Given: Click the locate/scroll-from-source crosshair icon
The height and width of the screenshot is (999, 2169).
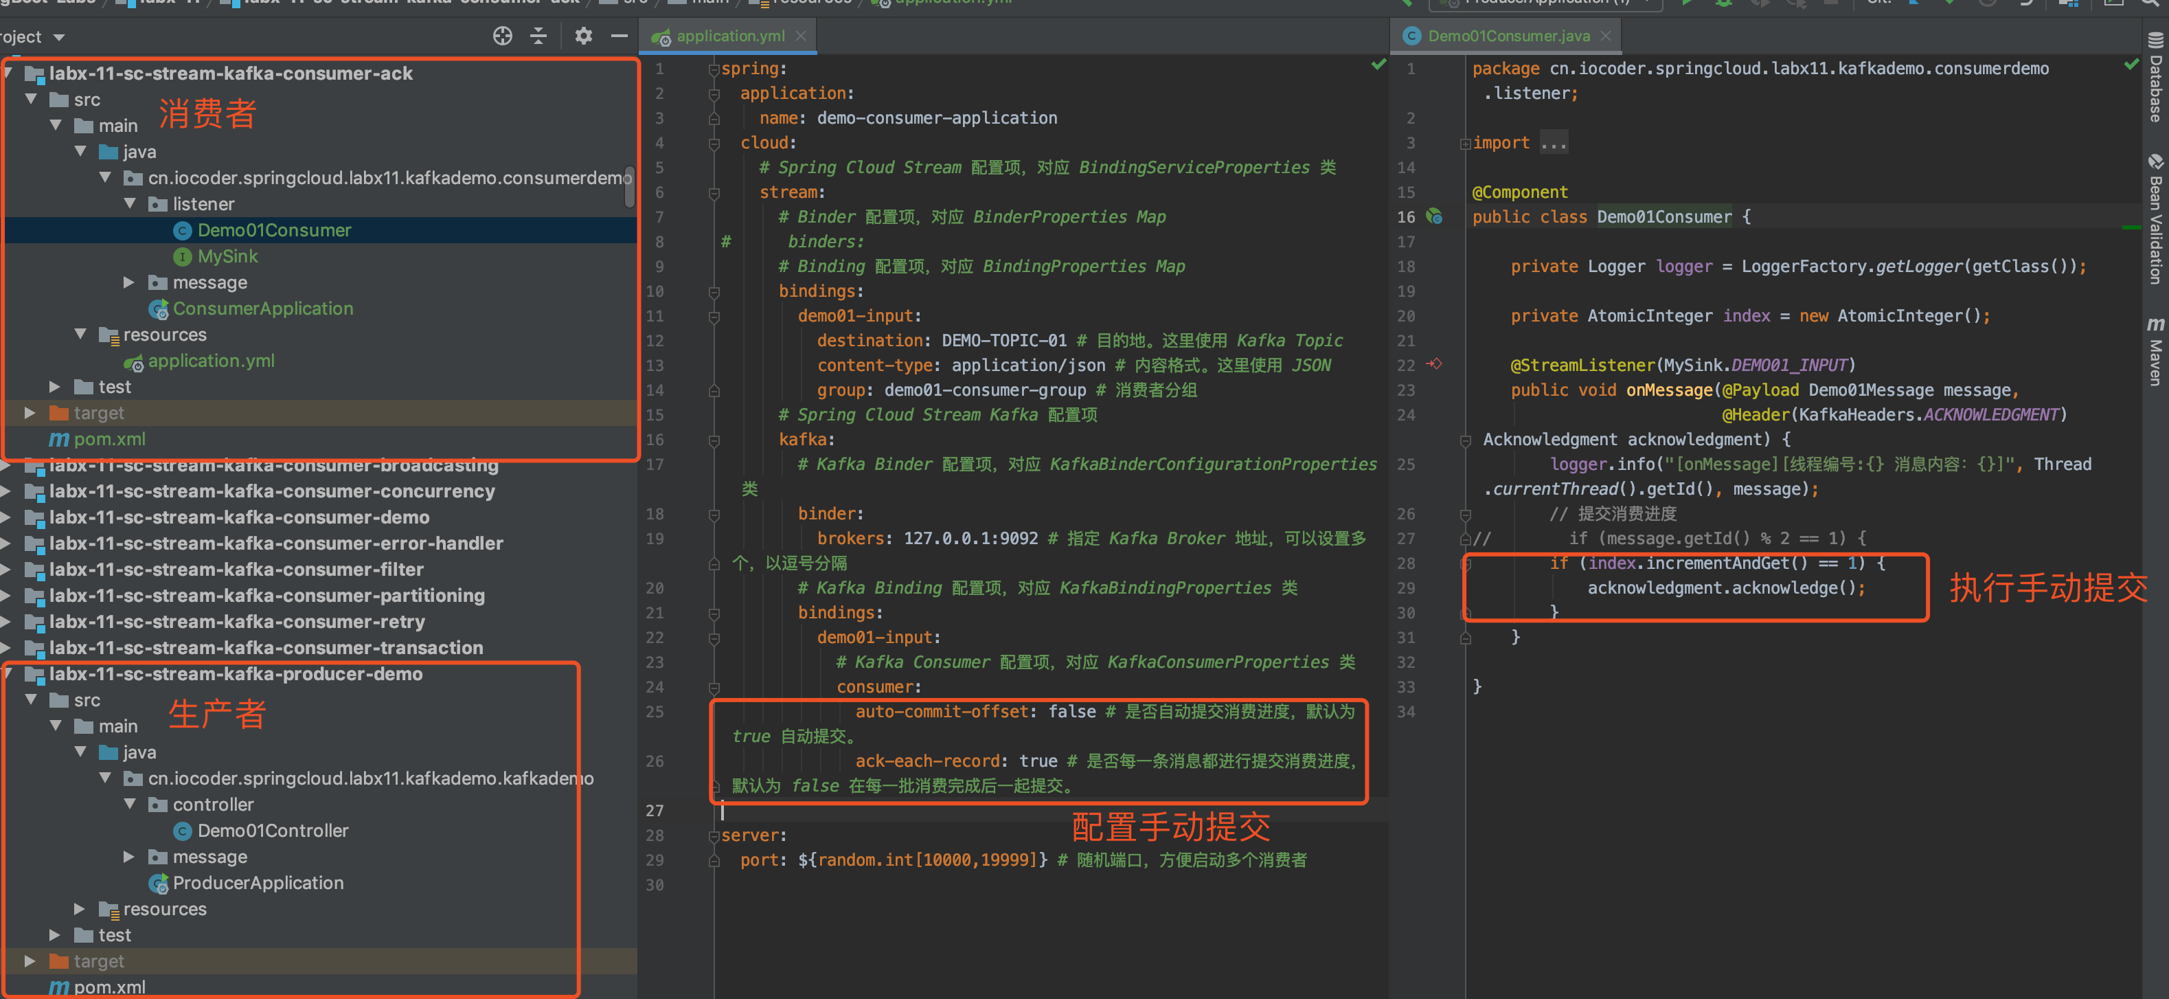Looking at the screenshot, I should coord(502,36).
